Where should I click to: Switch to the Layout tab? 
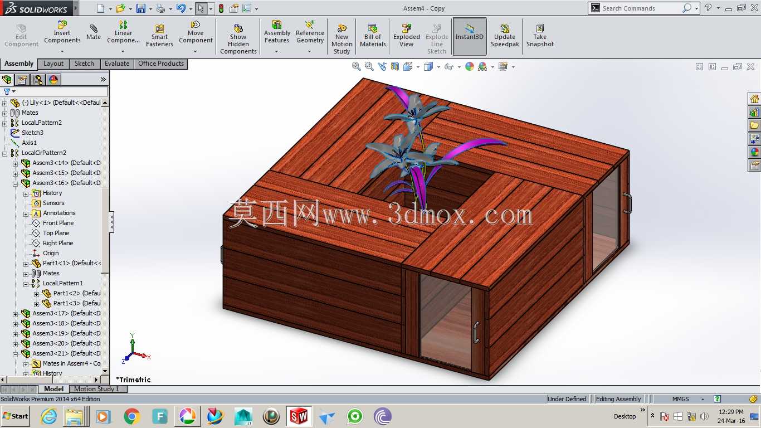[x=53, y=64]
